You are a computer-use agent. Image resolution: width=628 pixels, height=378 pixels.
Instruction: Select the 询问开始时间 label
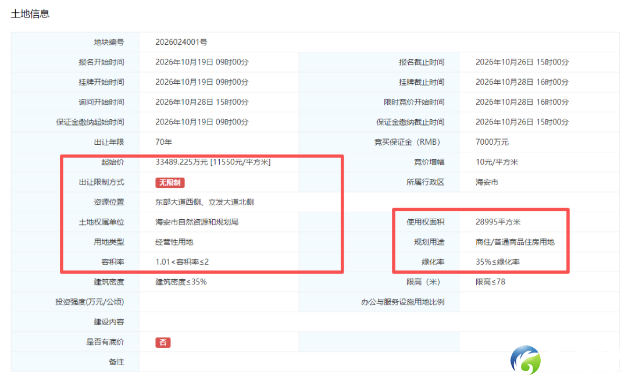click(101, 102)
